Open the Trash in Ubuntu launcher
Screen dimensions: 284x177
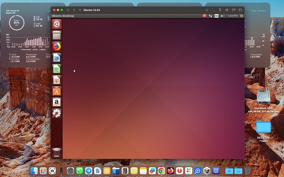56,153
